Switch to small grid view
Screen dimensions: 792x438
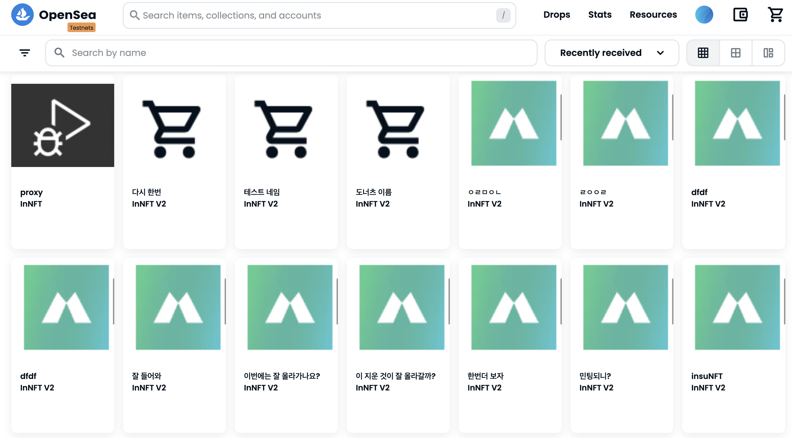703,53
